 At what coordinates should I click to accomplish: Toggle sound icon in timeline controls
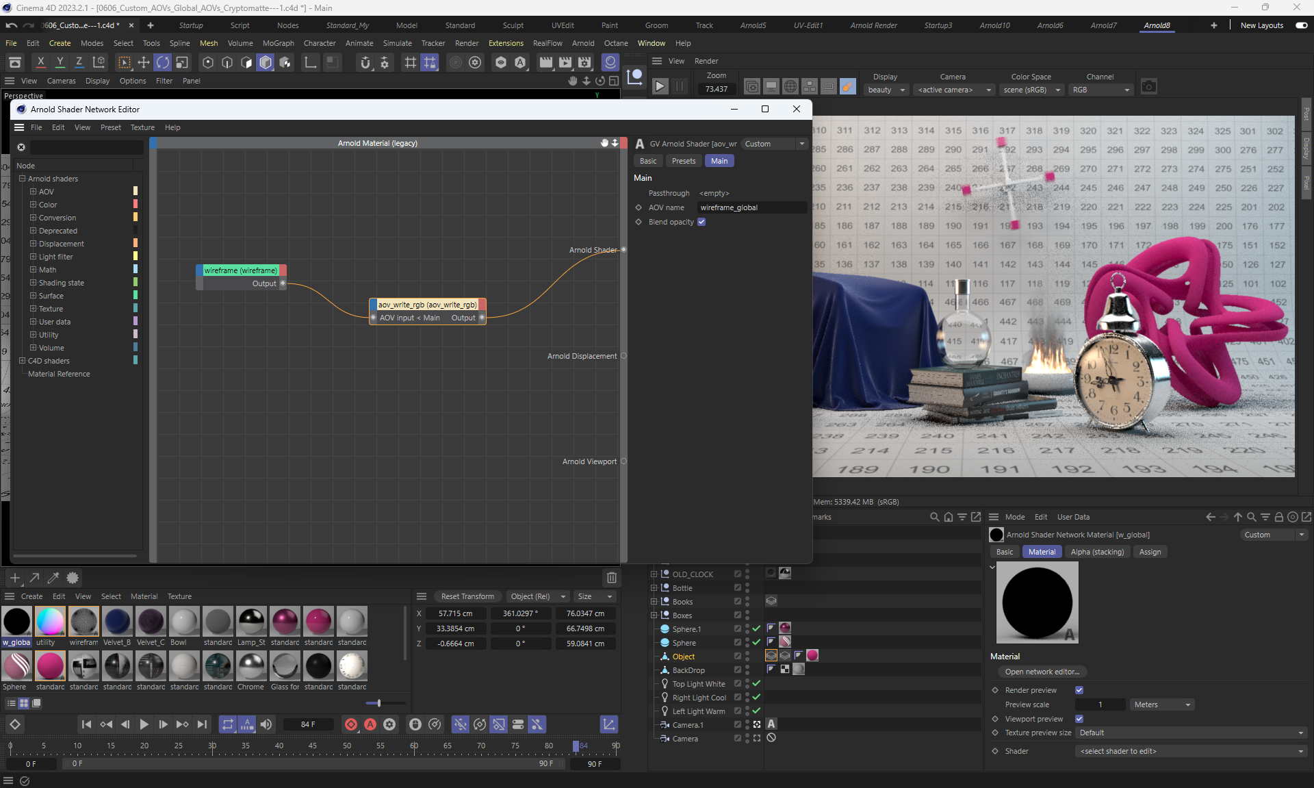[266, 724]
